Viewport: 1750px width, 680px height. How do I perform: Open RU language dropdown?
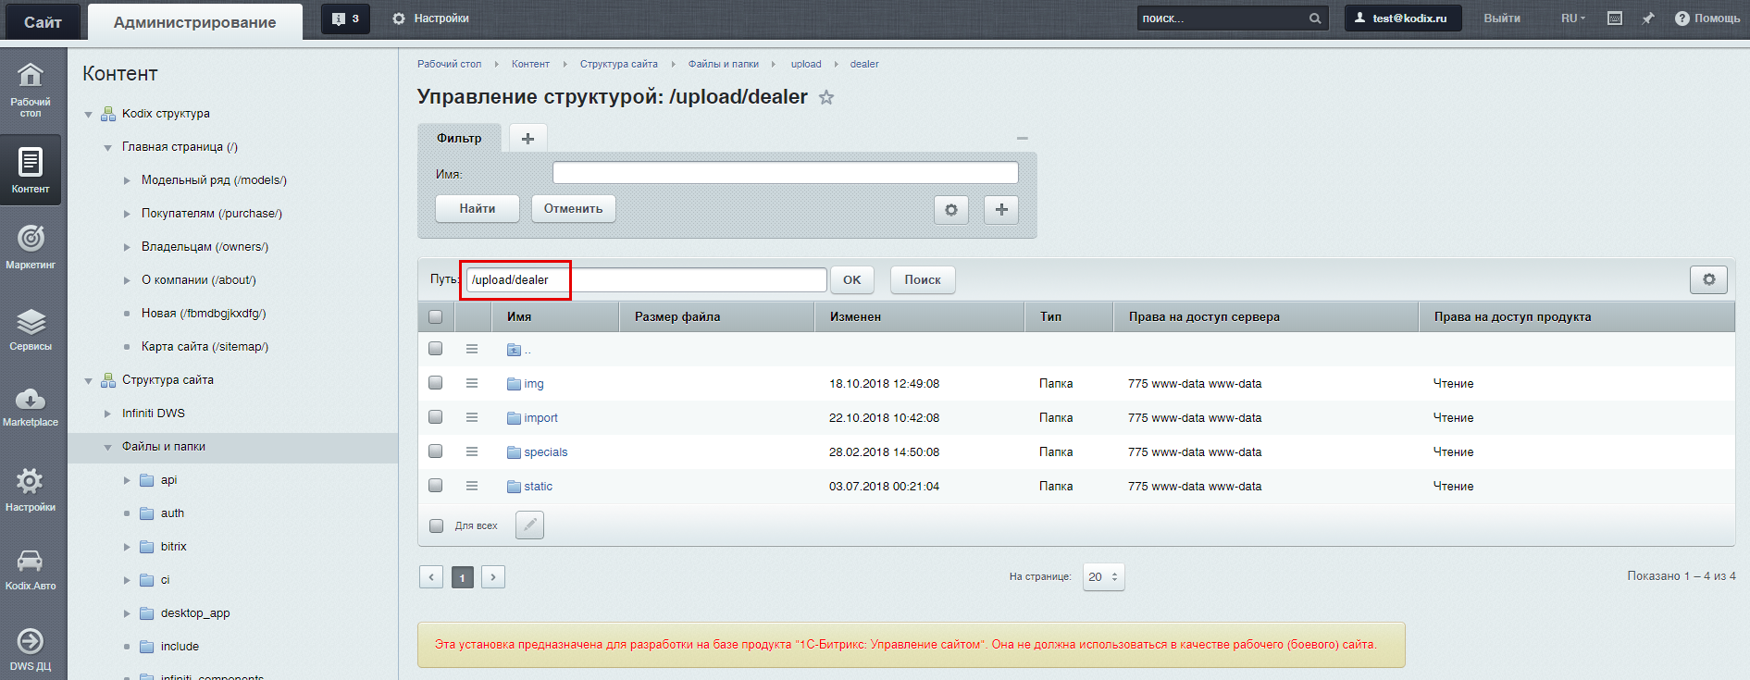tap(1573, 19)
